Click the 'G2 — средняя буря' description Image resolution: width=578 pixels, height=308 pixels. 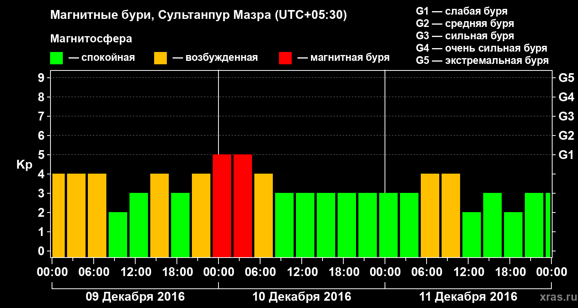[465, 23]
